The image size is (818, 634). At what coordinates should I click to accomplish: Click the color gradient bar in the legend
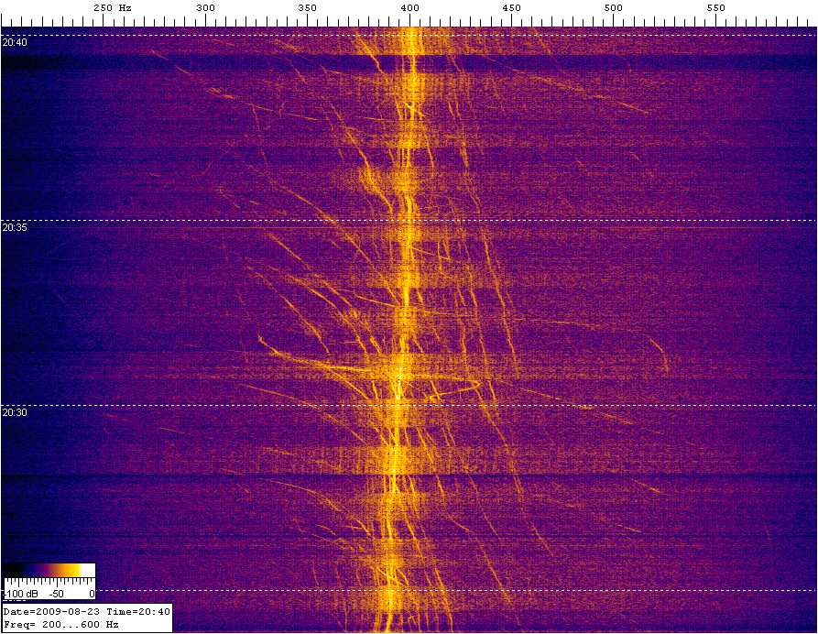tap(49, 570)
